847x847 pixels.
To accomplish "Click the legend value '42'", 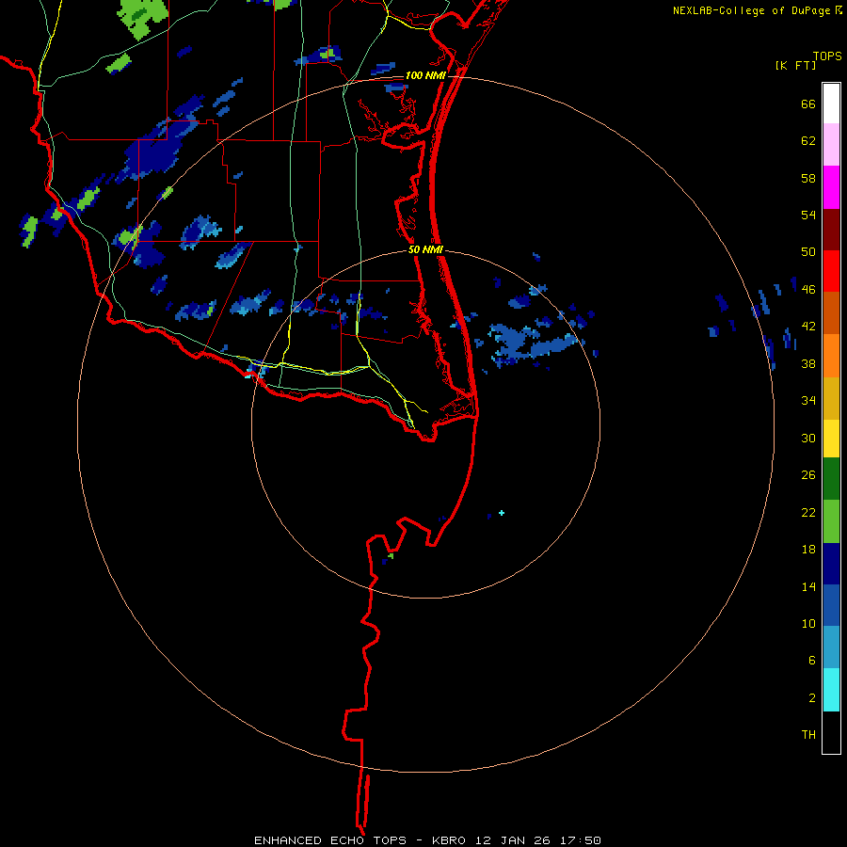I will (808, 327).
